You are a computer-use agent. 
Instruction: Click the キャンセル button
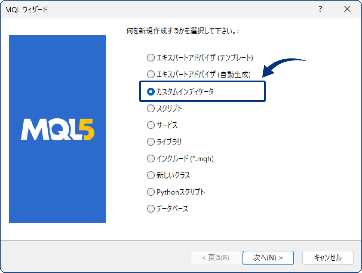point(328,258)
